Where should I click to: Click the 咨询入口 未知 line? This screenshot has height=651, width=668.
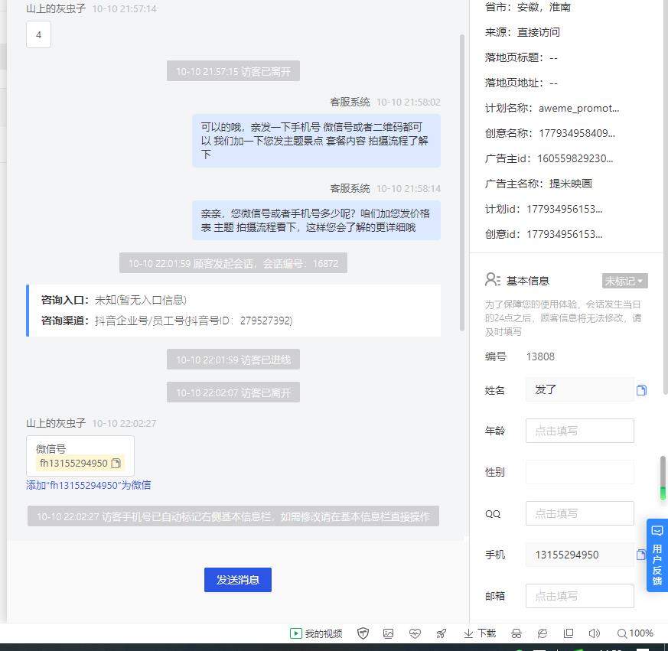(x=114, y=301)
